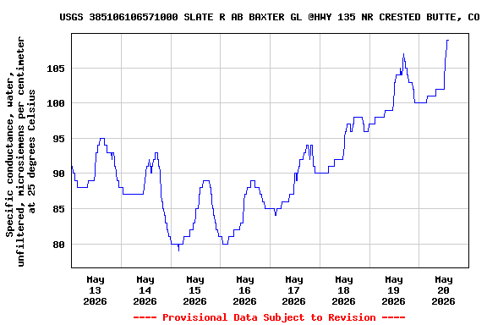Screen dimensions: 487x325
Task: Click the y-axis label 100
Action: pyautogui.click(x=56, y=103)
